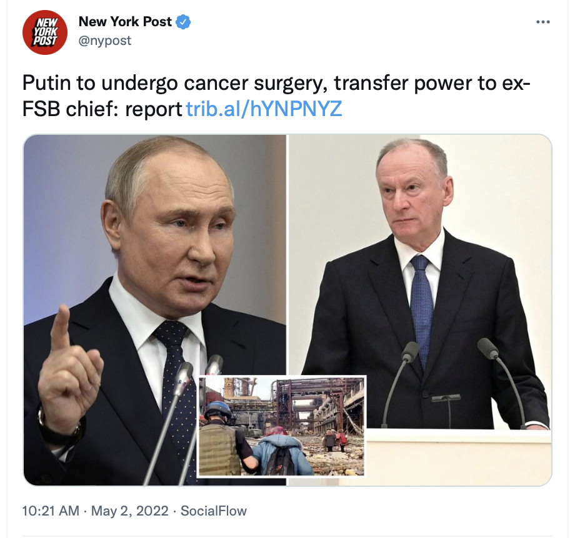Open the @nypost handle link

pyautogui.click(x=105, y=41)
